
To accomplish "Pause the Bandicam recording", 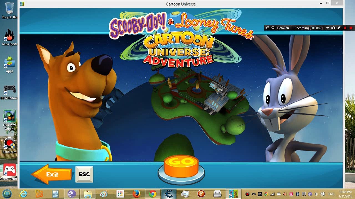I will (x=345, y=28).
